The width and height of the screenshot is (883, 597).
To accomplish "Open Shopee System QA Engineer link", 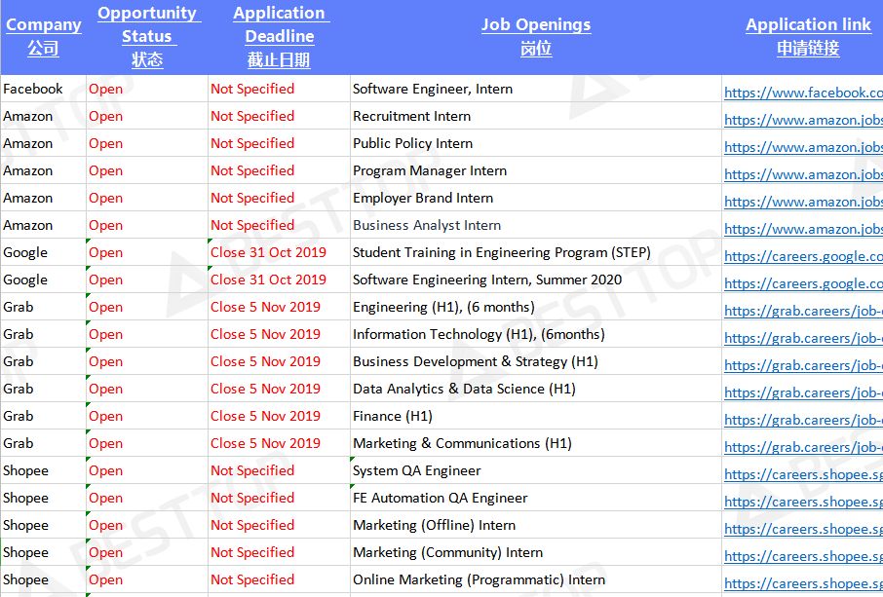I will coord(803,474).
